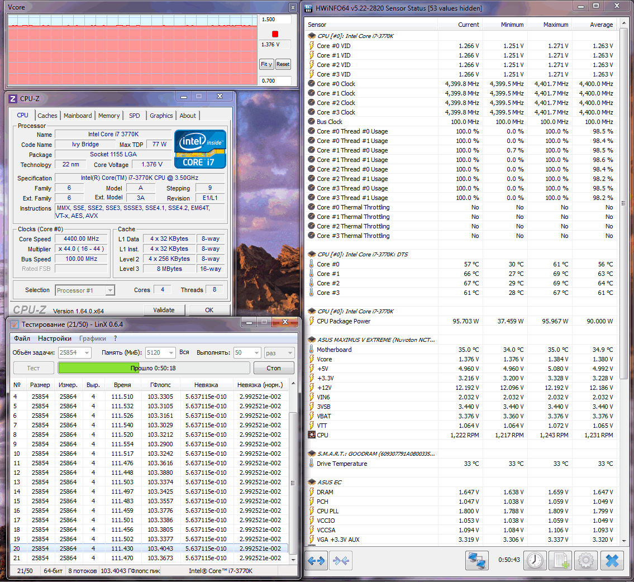Click the Validate button in CPU-Z

pyautogui.click(x=164, y=310)
